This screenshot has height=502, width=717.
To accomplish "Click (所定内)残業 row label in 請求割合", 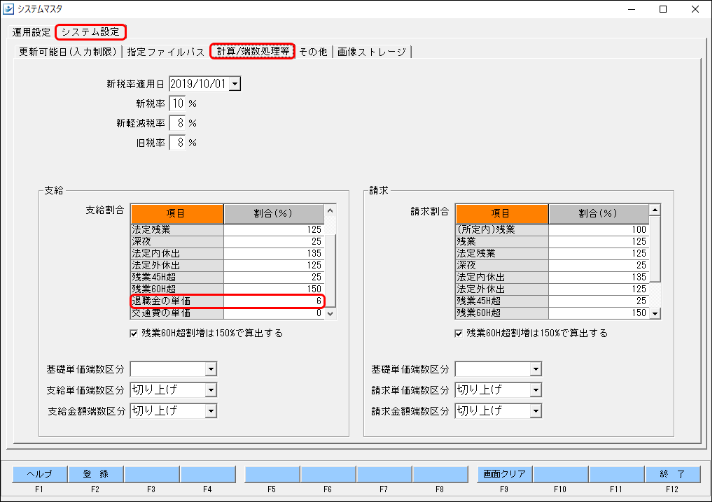I will coord(502,230).
